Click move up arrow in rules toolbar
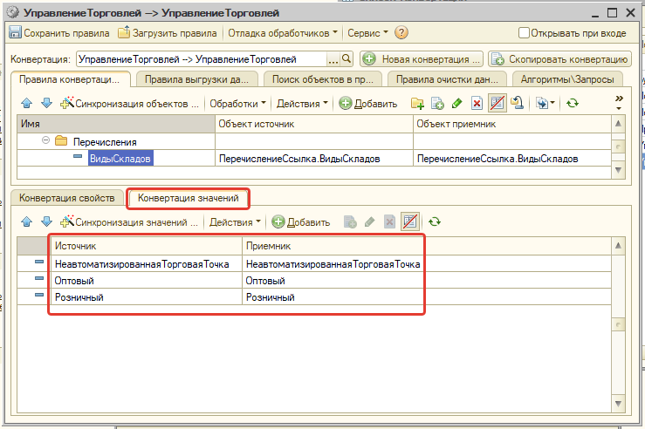 pyautogui.click(x=27, y=103)
